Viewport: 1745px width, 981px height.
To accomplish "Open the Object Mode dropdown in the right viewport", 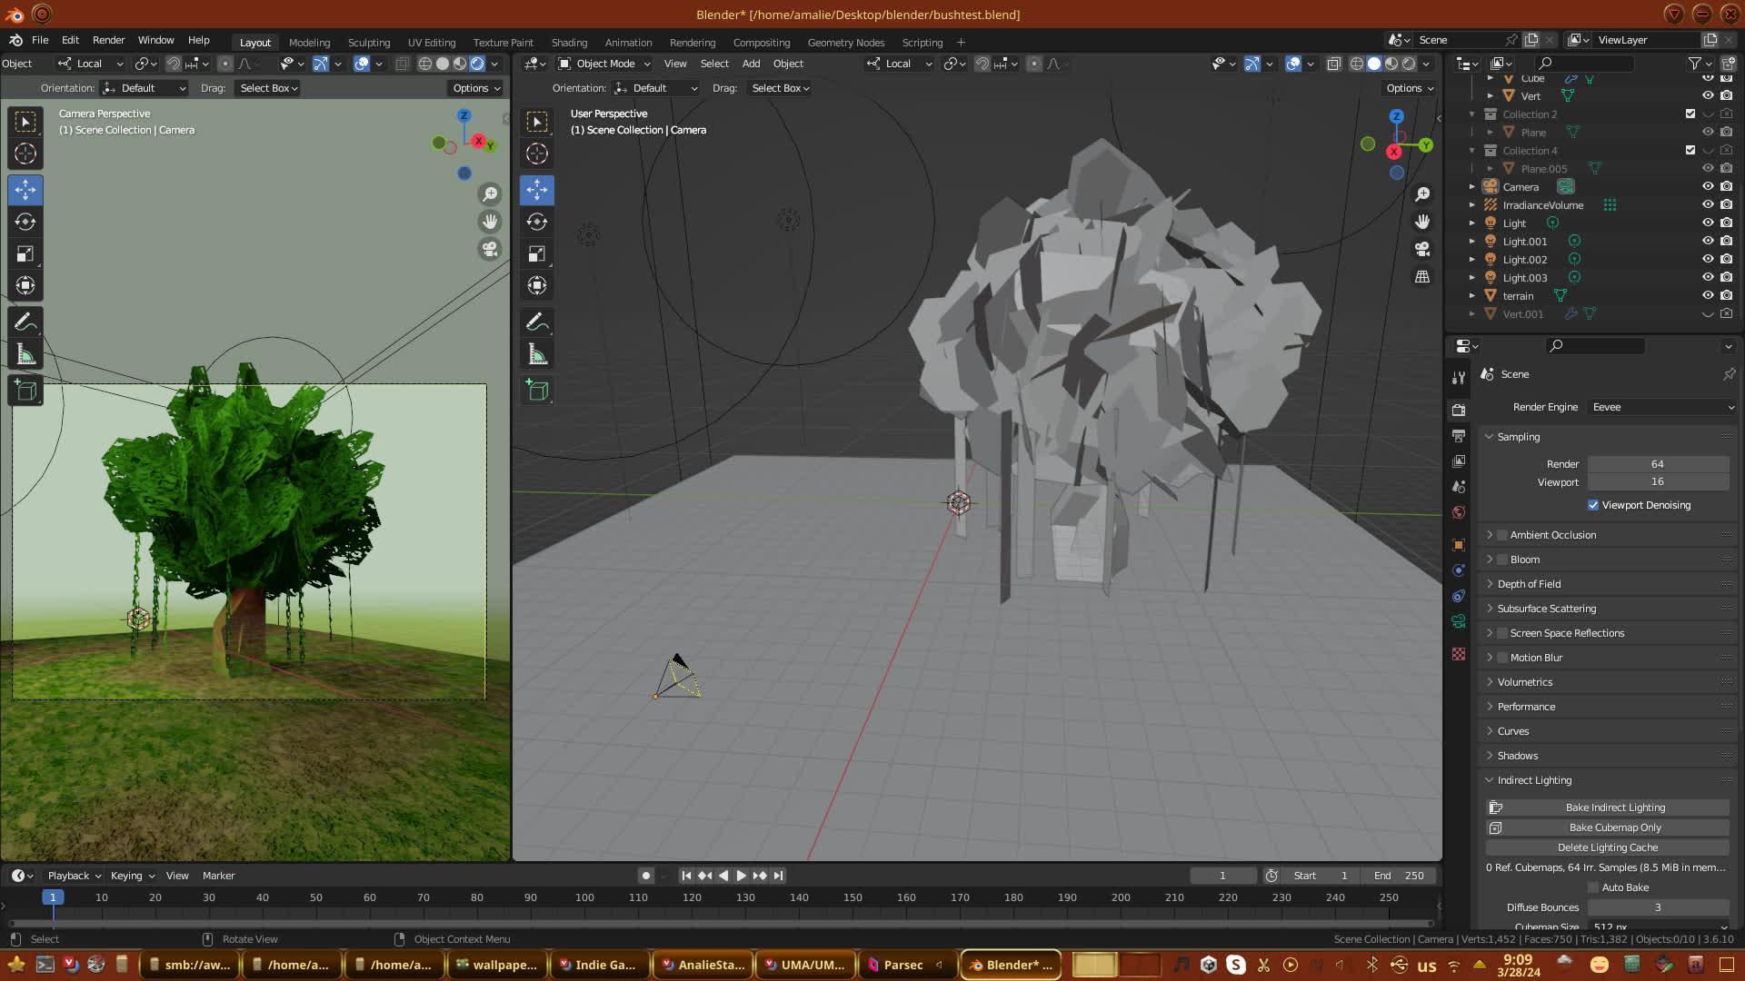I will click(604, 64).
